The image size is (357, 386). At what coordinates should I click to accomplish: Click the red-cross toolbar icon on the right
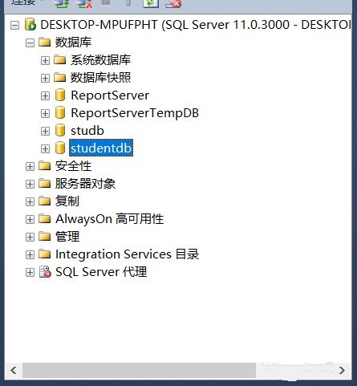tap(173, 3)
